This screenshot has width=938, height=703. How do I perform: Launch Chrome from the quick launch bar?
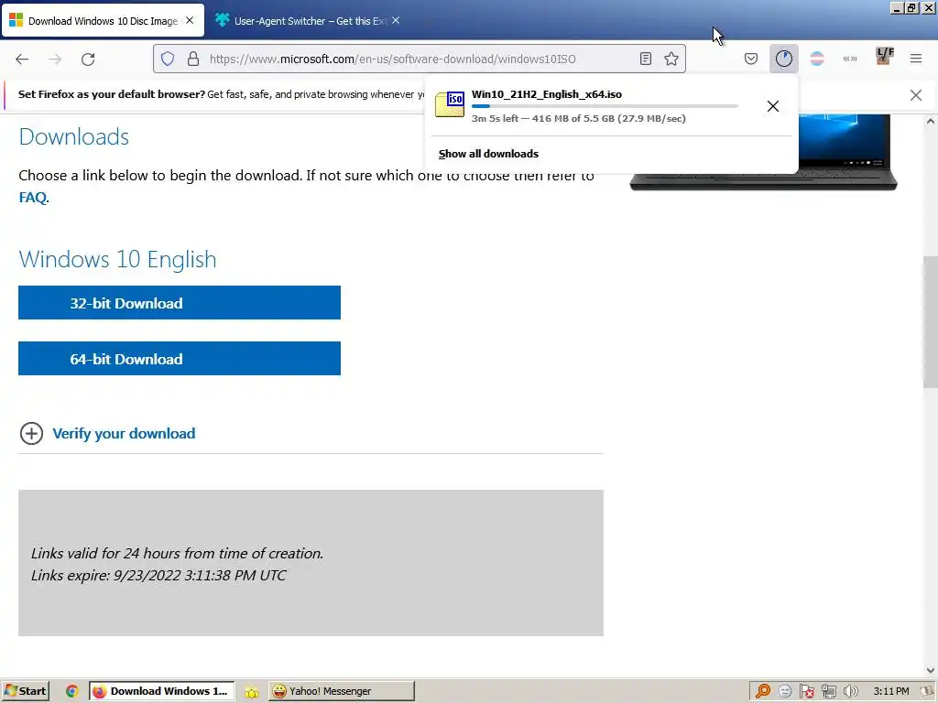[x=71, y=691]
